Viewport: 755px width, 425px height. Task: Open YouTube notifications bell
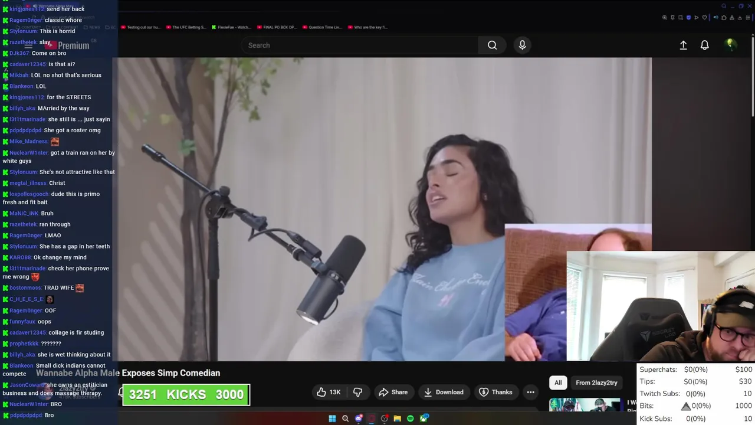704,45
